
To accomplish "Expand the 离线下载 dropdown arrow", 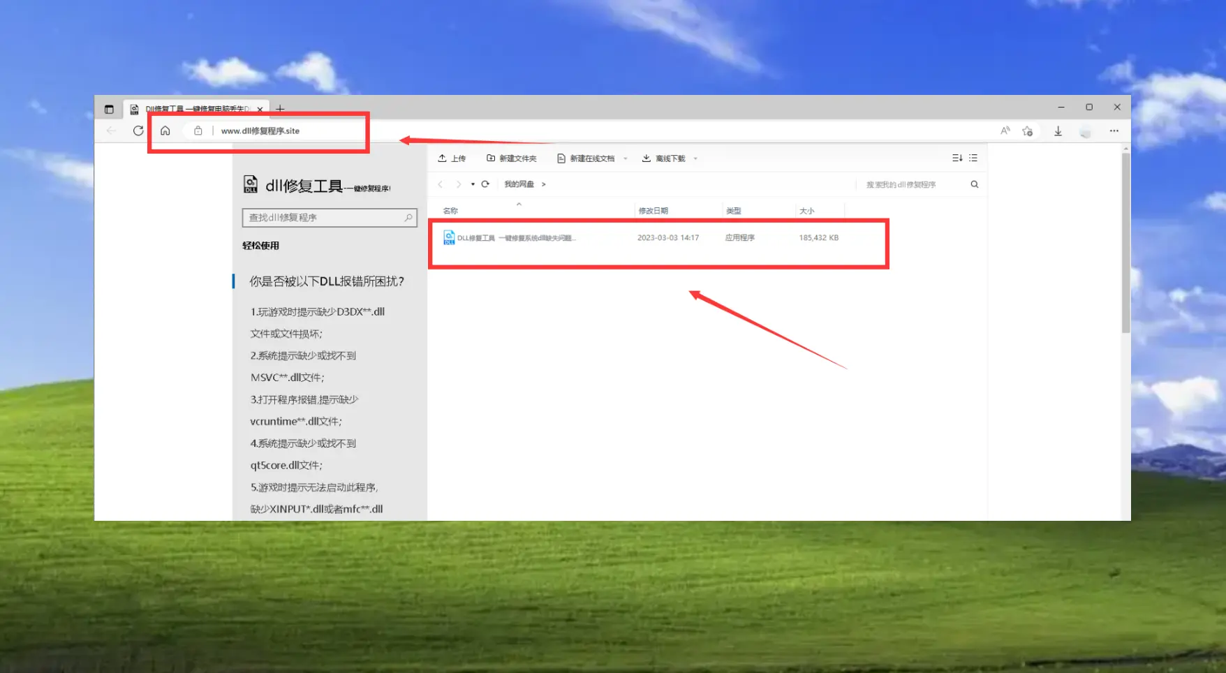I will (x=695, y=158).
